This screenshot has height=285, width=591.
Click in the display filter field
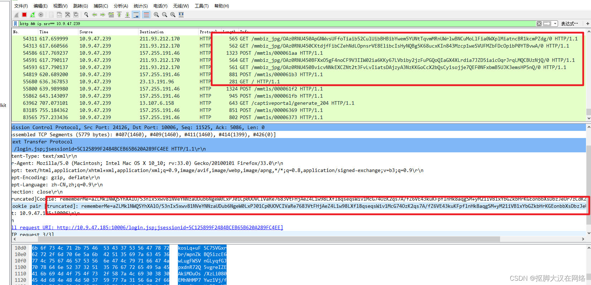click(277, 24)
